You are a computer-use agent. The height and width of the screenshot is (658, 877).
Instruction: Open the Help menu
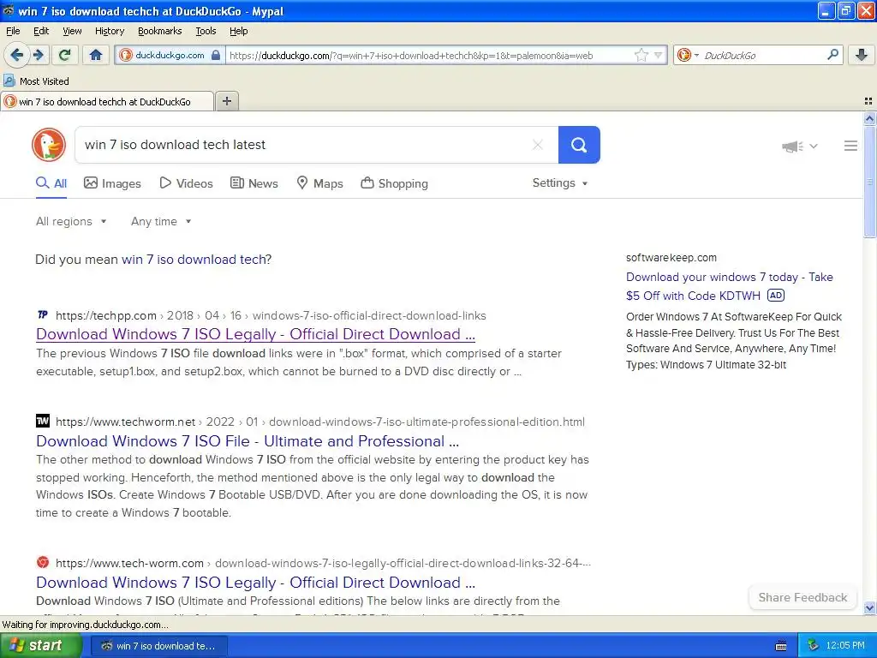click(239, 31)
